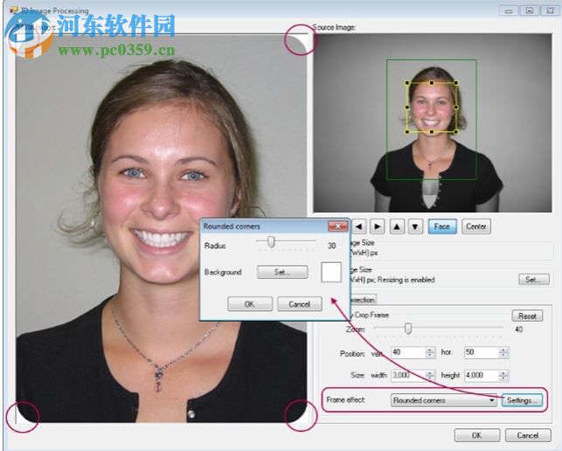Move crop frame right with the right arrow
The width and height of the screenshot is (562, 451).
pyautogui.click(x=377, y=226)
